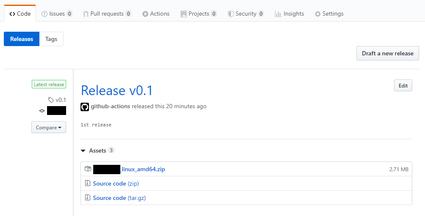Image resolution: width=425 pixels, height=216 pixels.
Task: Click the Insights graph icon
Action: pos(278,14)
